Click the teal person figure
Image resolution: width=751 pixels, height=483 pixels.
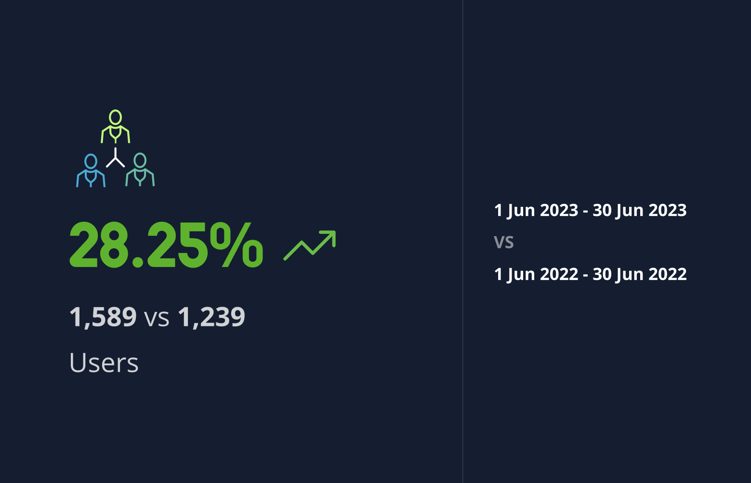(140, 170)
